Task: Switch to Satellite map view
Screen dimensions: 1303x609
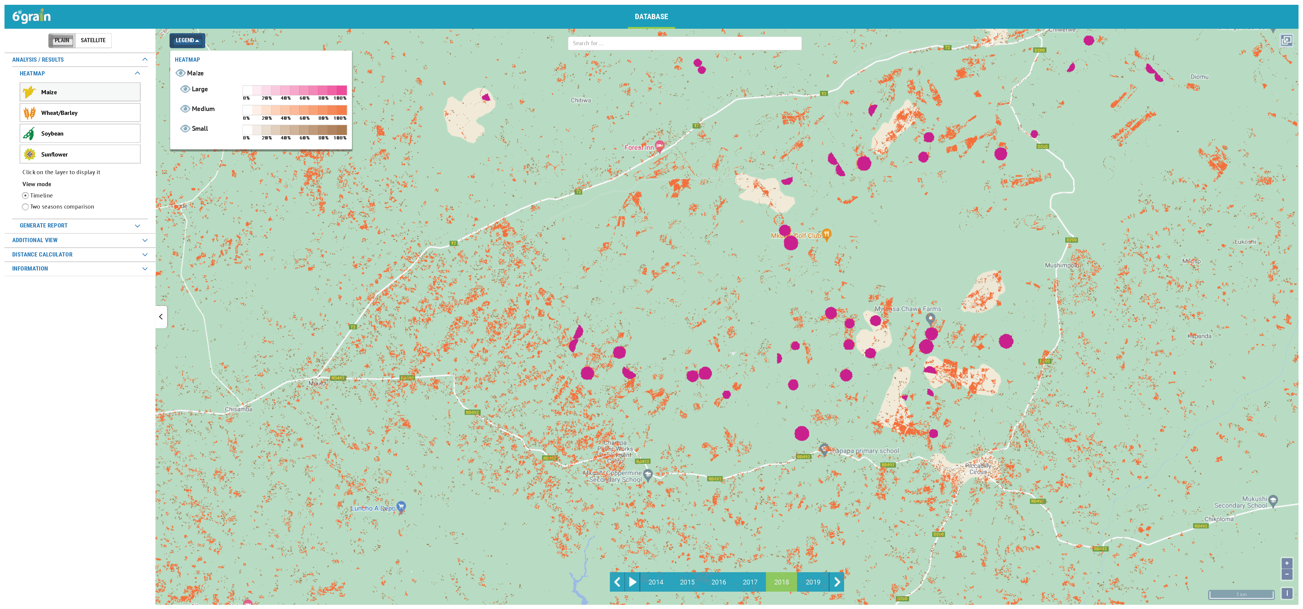Action: coord(93,40)
